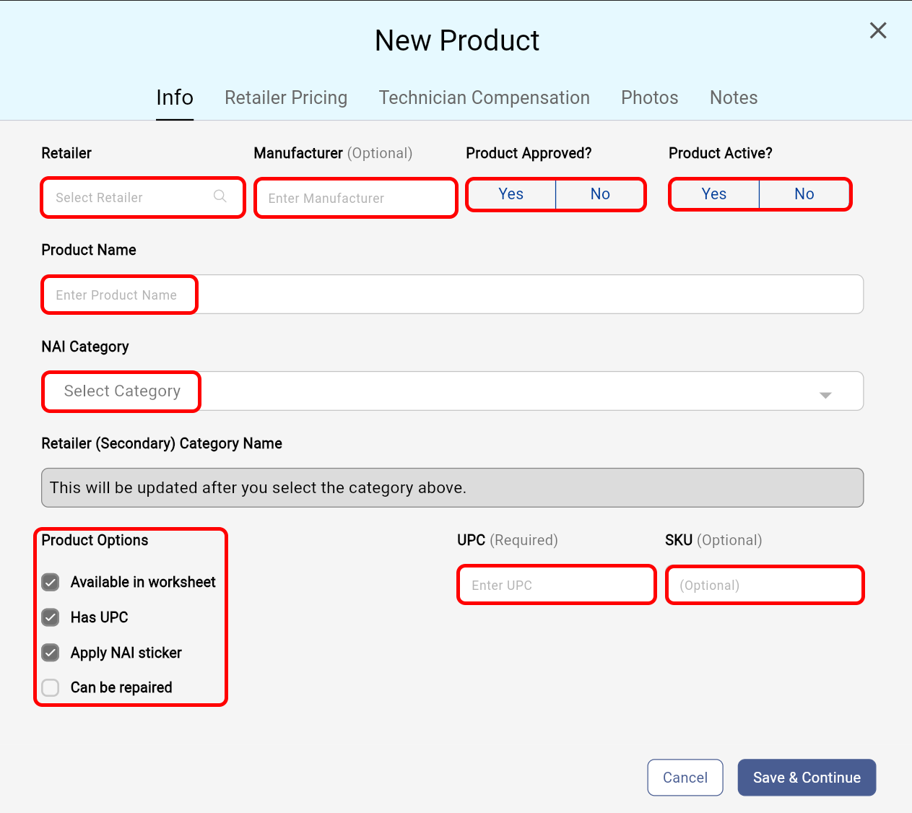This screenshot has width=912, height=813.
Task: Choose No for Product Active
Action: coord(804,194)
